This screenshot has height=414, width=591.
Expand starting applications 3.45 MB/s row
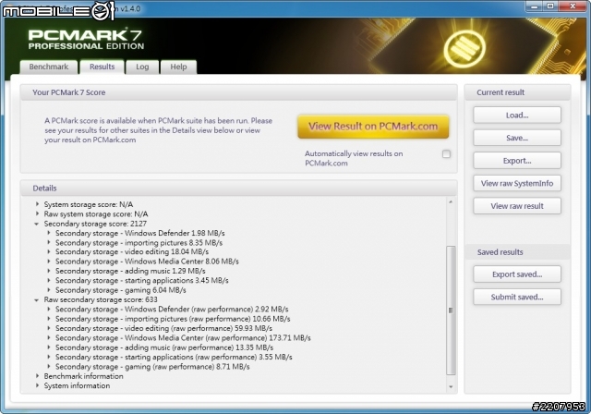click(49, 280)
